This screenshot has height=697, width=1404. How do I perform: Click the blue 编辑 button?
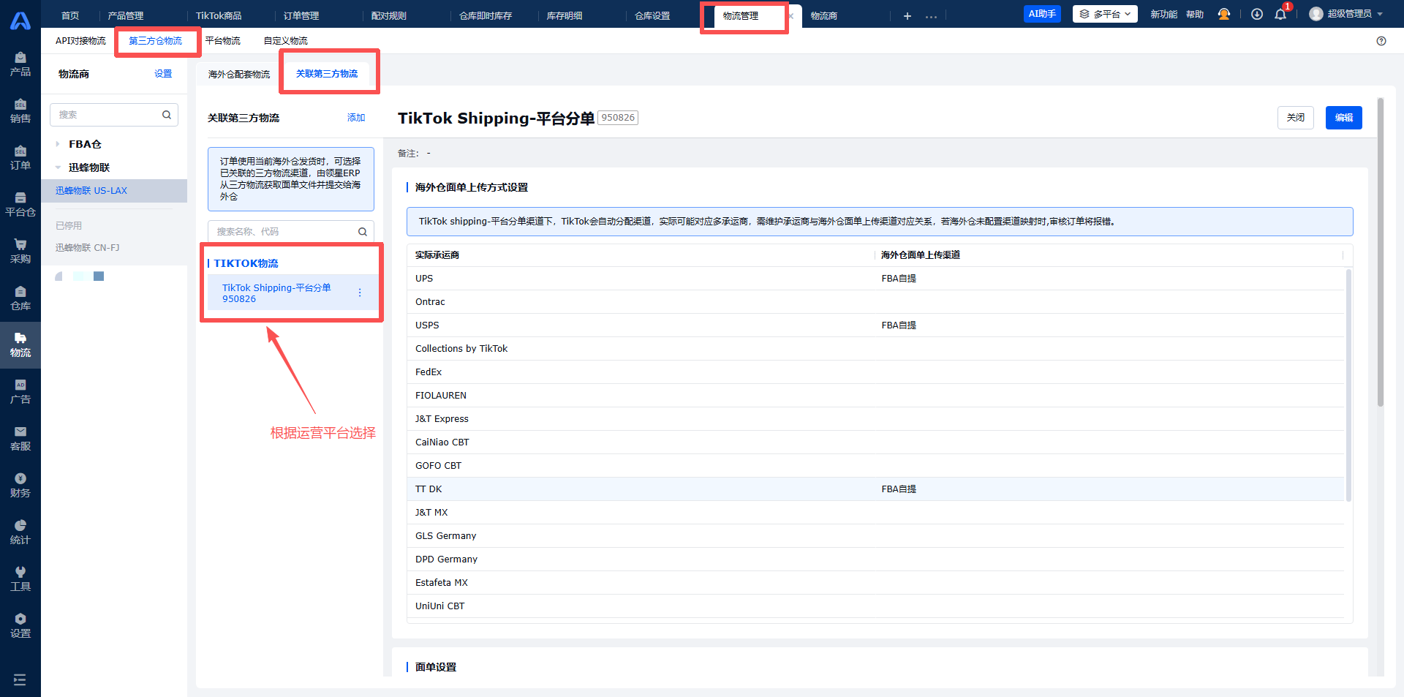click(x=1344, y=118)
